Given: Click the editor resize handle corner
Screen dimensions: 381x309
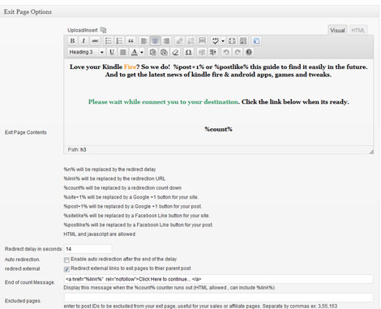Looking at the screenshot, I should [371, 152].
